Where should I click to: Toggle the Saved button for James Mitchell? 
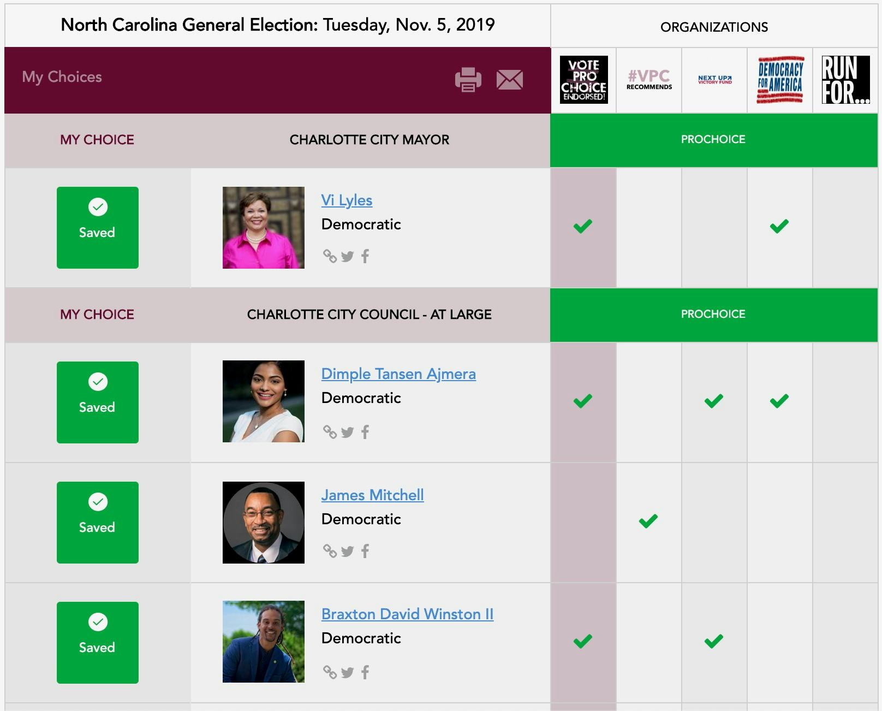(x=97, y=522)
